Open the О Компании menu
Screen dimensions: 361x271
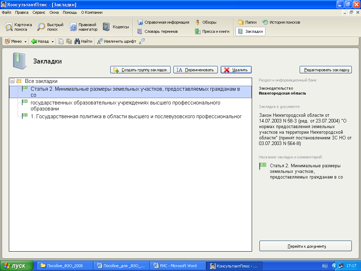[92, 12]
